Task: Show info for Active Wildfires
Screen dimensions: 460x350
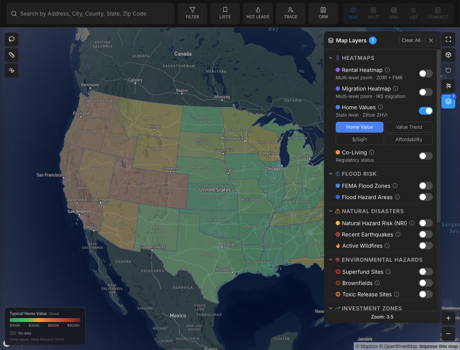Action: pyautogui.click(x=387, y=245)
